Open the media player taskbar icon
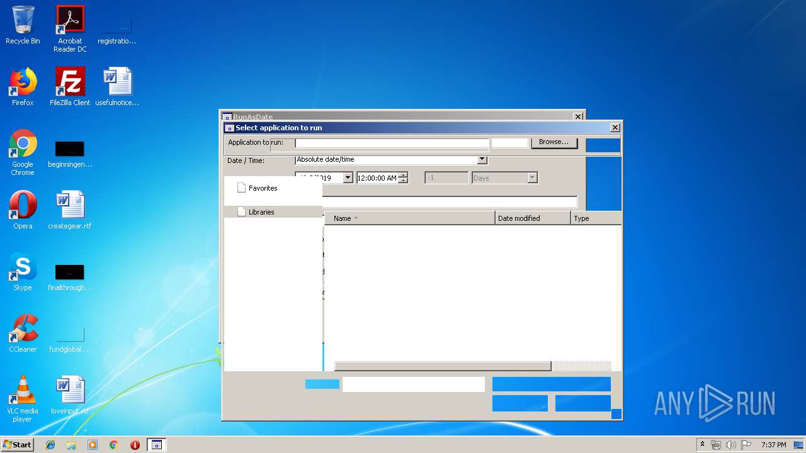The image size is (806, 453). click(x=93, y=445)
